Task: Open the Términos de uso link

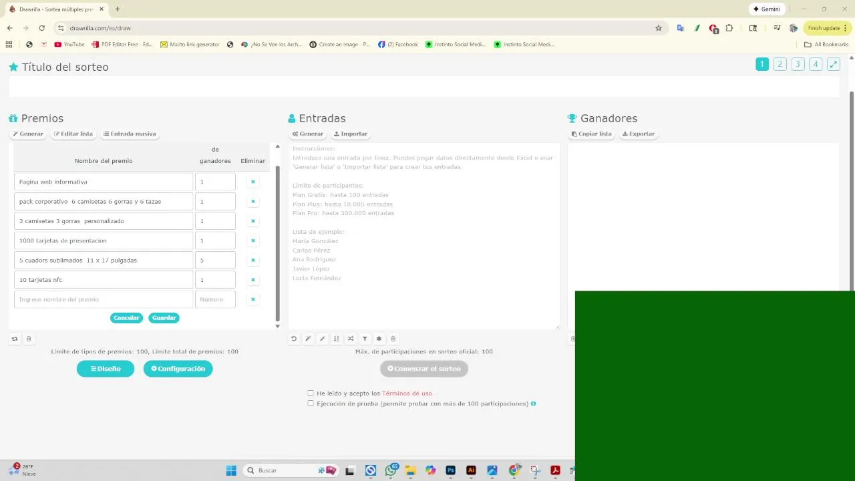Action: pos(407,393)
